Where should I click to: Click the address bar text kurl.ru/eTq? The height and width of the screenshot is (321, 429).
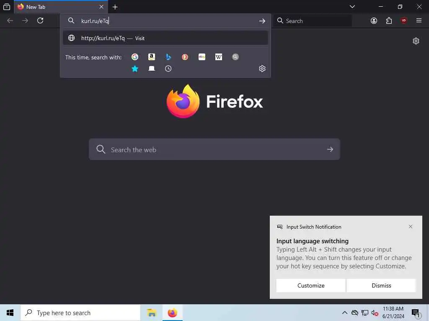[x=95, y=21]
